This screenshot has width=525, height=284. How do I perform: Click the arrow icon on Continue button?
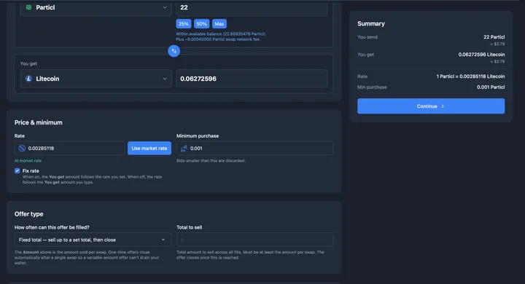(x=443, y=106)
